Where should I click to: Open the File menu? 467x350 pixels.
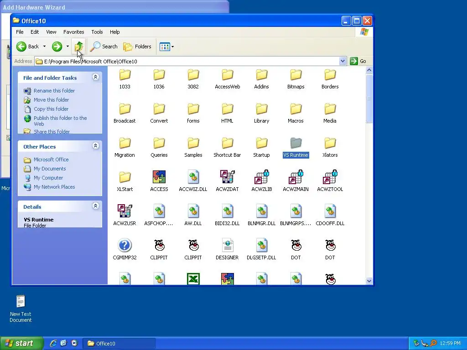[20, 32]
